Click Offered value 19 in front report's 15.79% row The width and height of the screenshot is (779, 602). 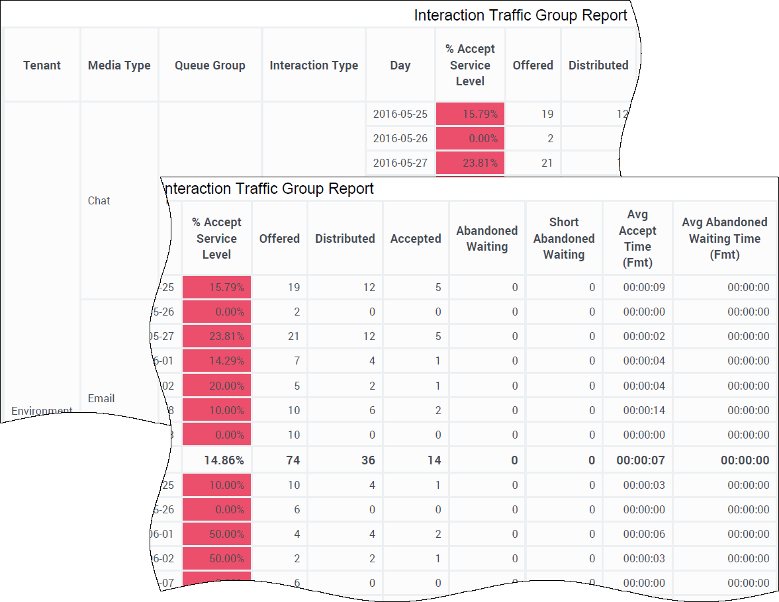[279, 287]
